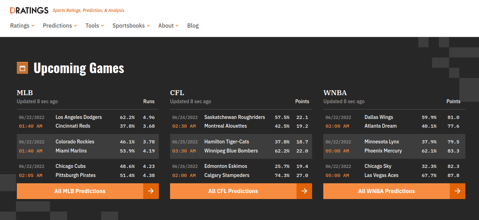
Task: Click the Phoenix Mercury 62.1% value
Action: pyautogui.click(x=429, y=151)
